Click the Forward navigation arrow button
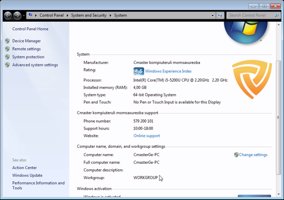The image size is (284, 200). 17,15
